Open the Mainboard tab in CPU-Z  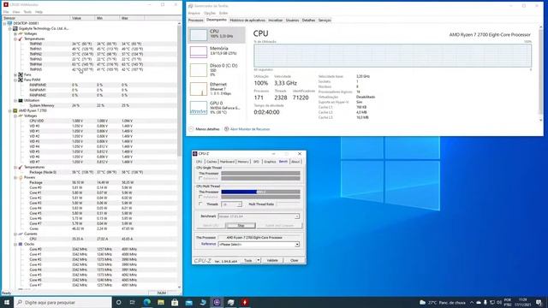[x=227, y=162]
